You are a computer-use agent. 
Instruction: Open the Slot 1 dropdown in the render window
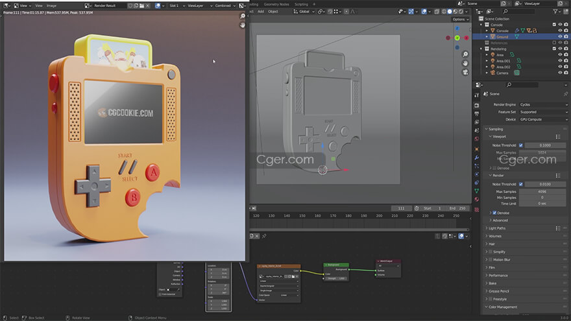176,6
